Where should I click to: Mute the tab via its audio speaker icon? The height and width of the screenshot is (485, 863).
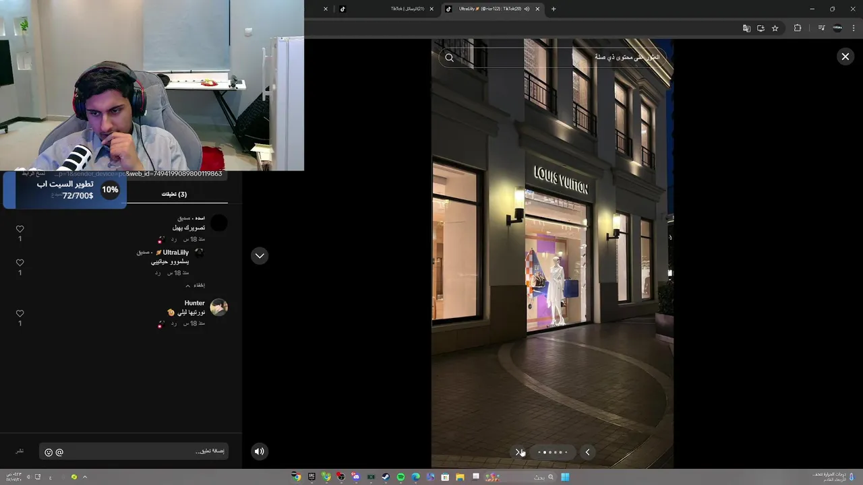(527, 9)
